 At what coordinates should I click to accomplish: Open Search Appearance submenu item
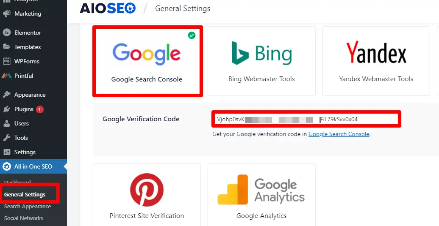coord(27,207)
